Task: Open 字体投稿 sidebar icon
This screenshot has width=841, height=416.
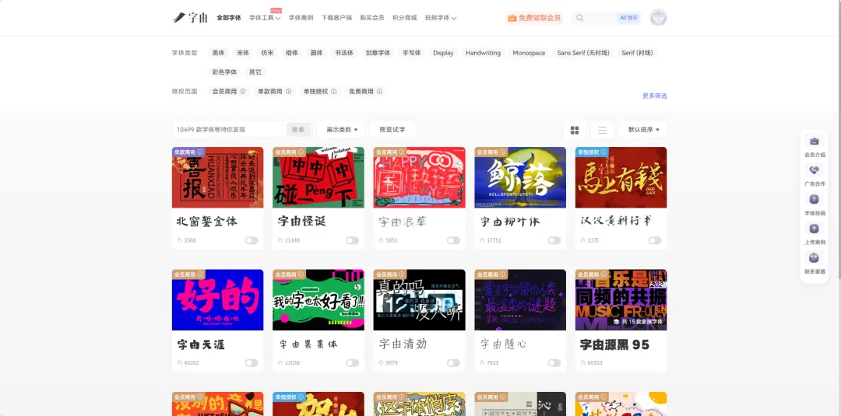Action: tap(815, 199)
